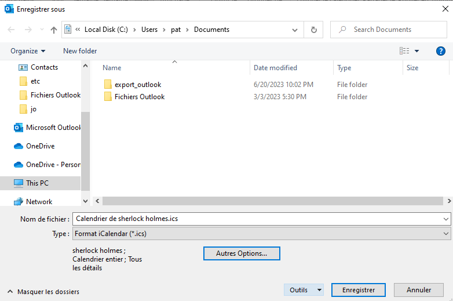Click the change view layout icon

click(404, 51)
